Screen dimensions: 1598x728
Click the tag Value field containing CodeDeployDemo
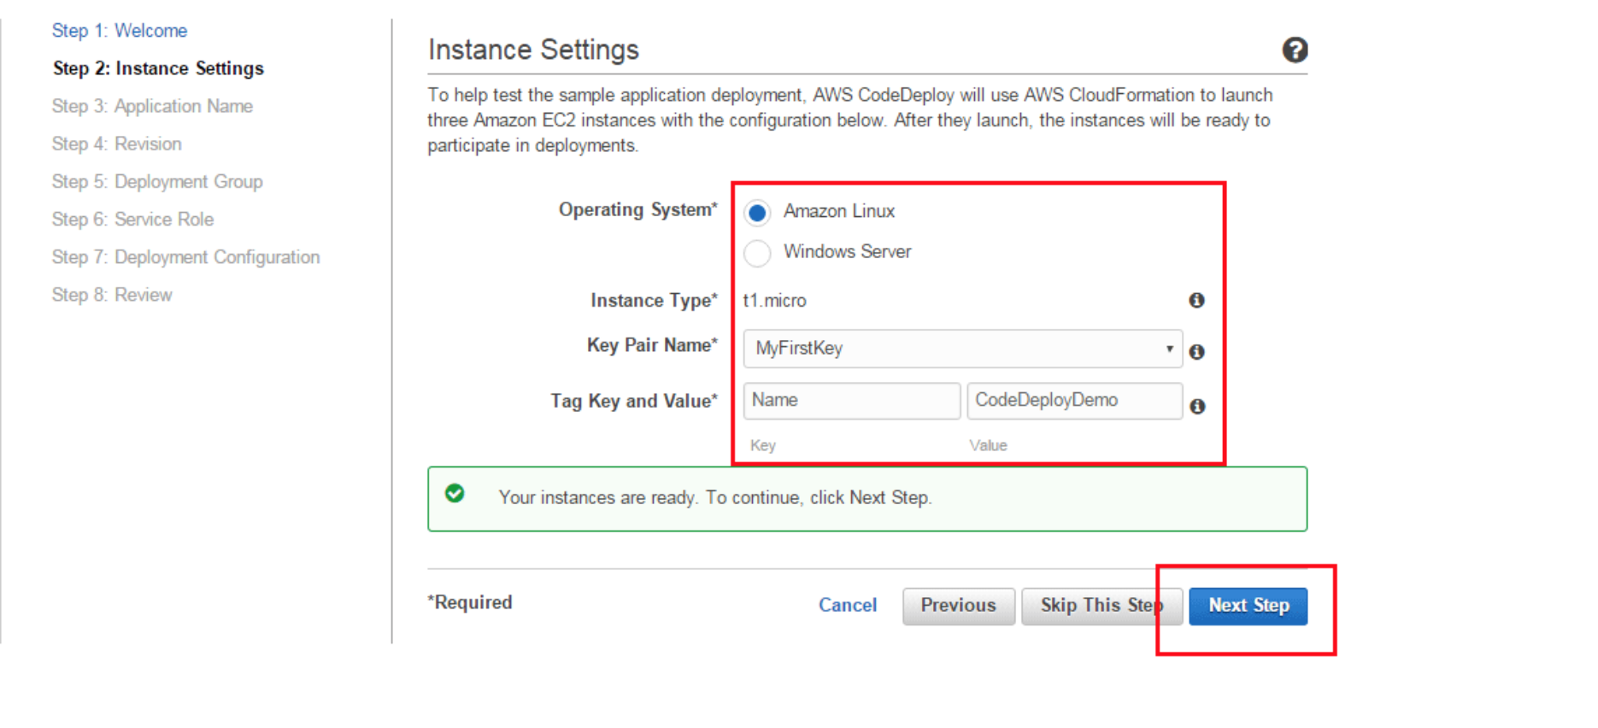pos(1075,401)
